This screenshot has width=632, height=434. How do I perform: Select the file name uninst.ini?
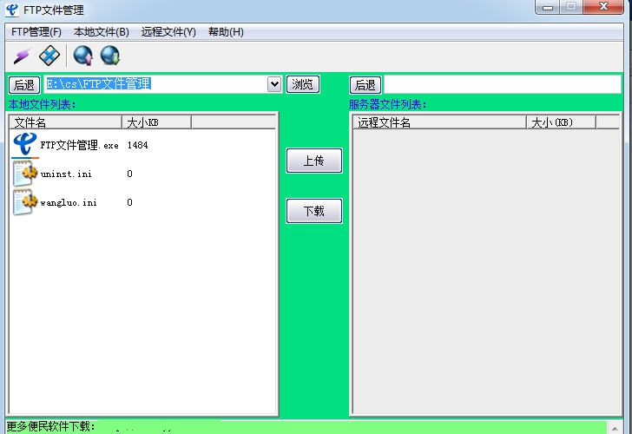(x=66, y=174)
